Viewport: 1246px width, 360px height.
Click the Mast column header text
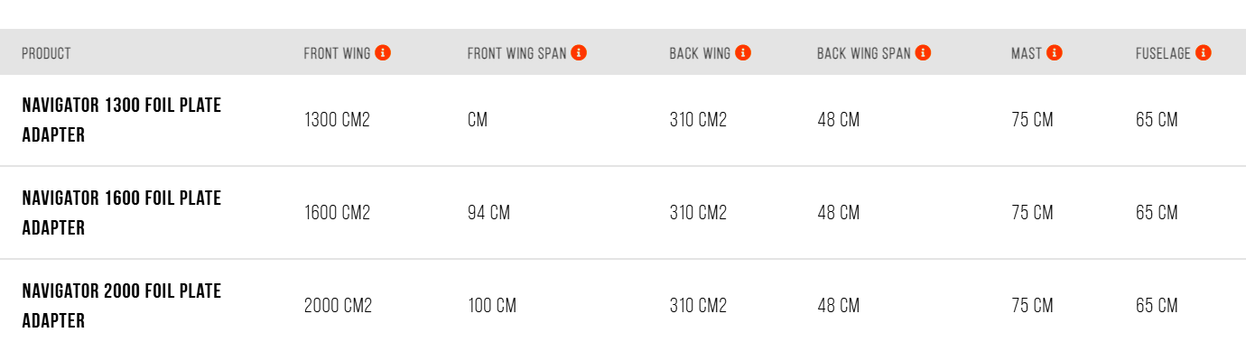(1027, 53)
